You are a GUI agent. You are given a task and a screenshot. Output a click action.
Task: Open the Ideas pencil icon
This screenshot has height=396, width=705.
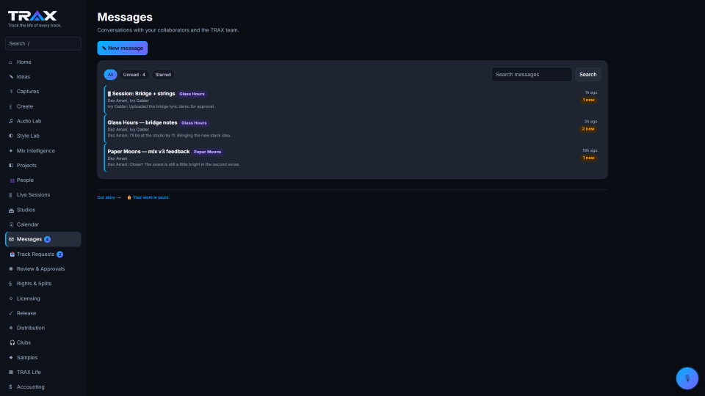point(11,77)
